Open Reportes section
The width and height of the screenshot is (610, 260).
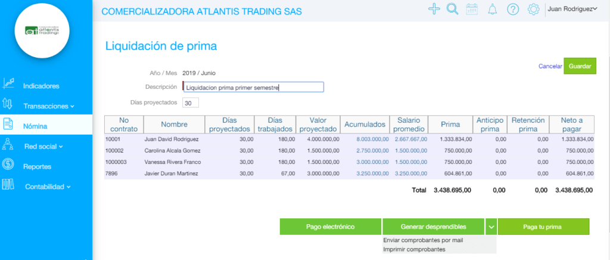(x=37, y=166)
